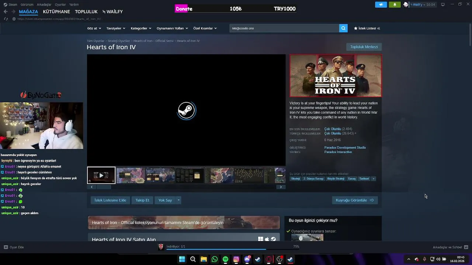Click the Mağazada ara search field
The width and height of the screenshot is (472, 265).
(x=284, y=28)
